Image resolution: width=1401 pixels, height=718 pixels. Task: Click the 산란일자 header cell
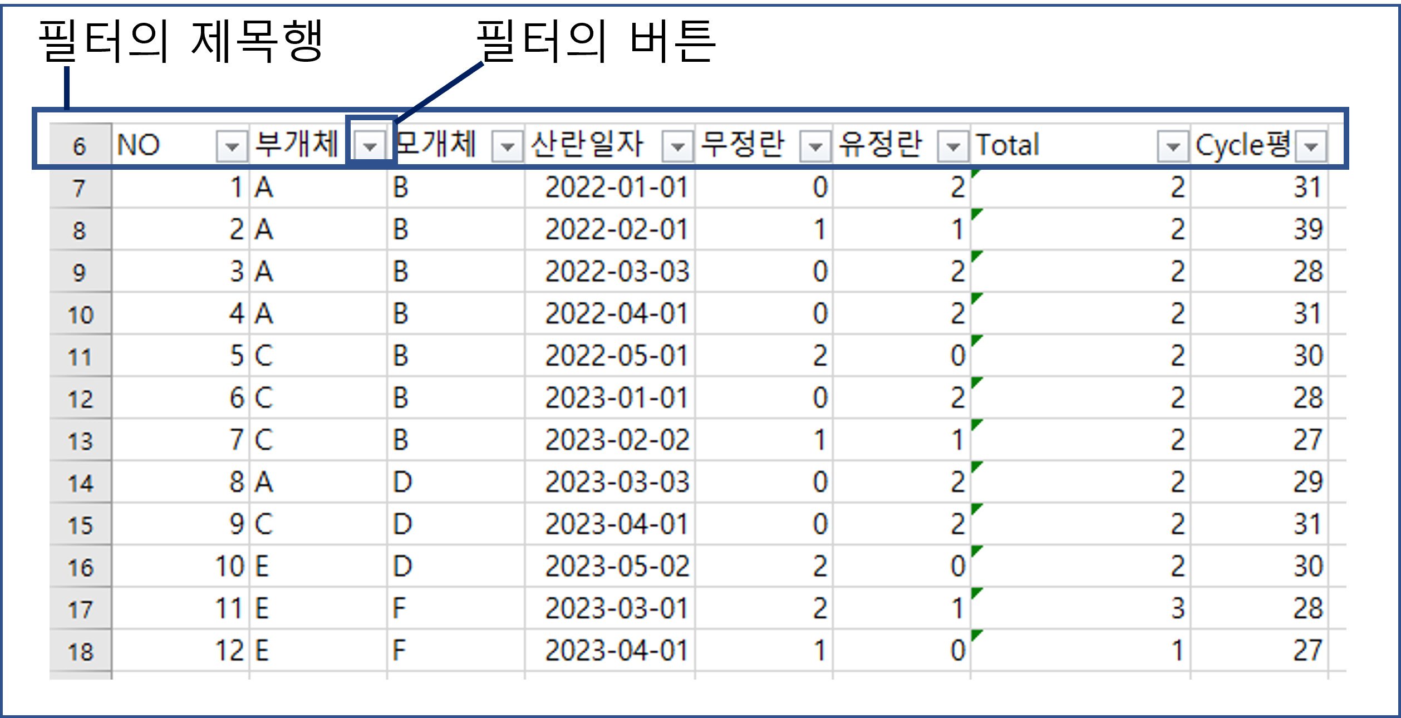(587, 145)
